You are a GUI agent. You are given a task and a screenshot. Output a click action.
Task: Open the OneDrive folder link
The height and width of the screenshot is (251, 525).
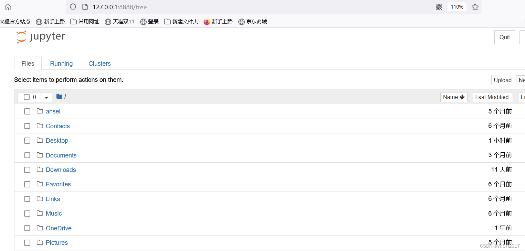(x=59, y=228)
